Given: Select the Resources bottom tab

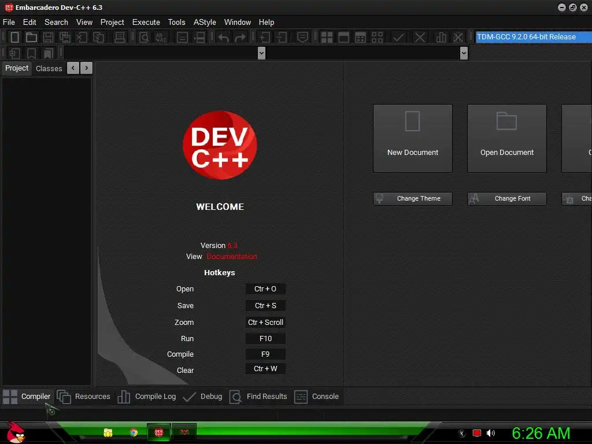Looking at the screenshot, I should 83,397.
